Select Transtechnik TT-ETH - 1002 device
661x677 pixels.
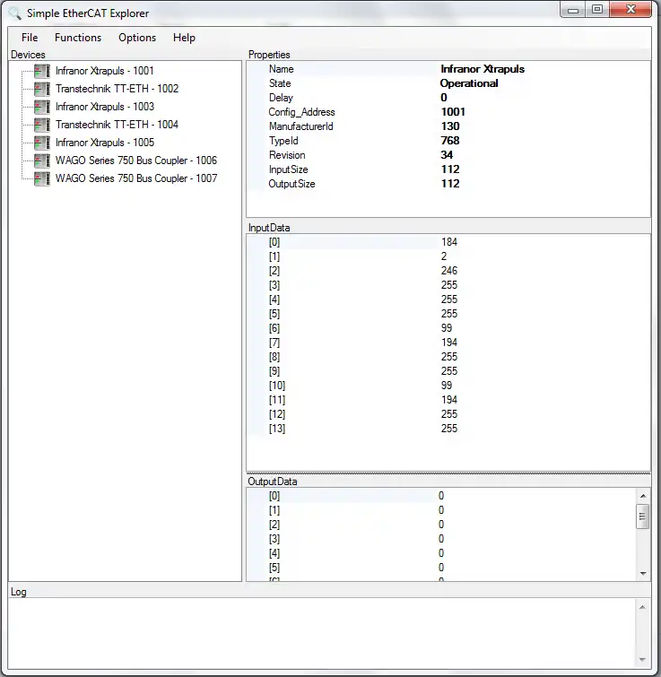coord(117,89)
